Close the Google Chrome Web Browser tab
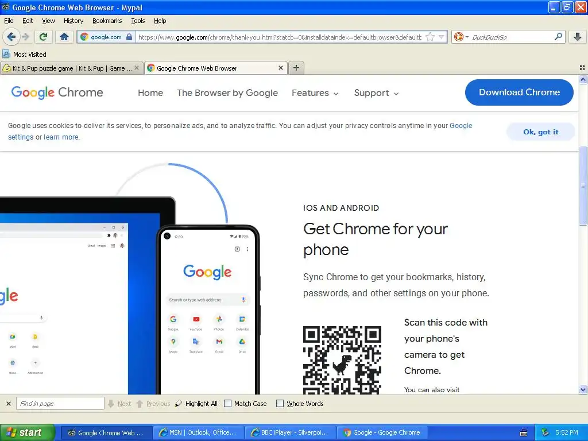This screenshot has height=441, width=588. coord(280,68)
